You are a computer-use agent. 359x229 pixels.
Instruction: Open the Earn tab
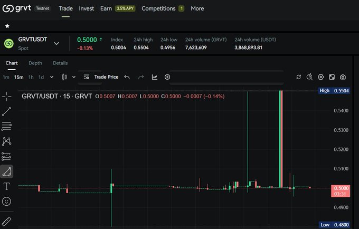[106, 8]
